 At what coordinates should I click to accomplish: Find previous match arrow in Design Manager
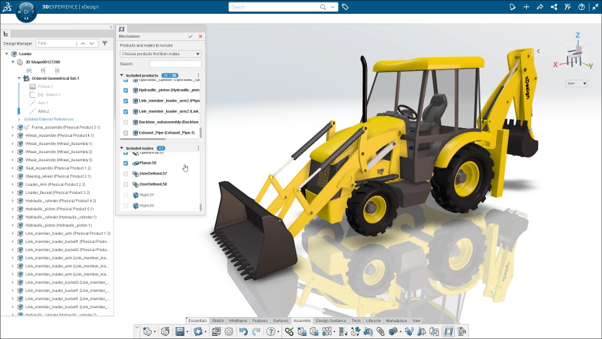(x=83, y=43)
